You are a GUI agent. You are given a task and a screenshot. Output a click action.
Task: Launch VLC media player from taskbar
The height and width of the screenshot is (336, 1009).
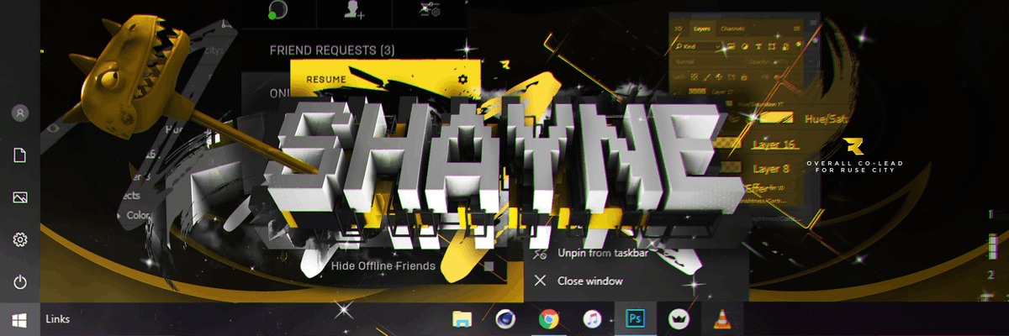(721, 319)
